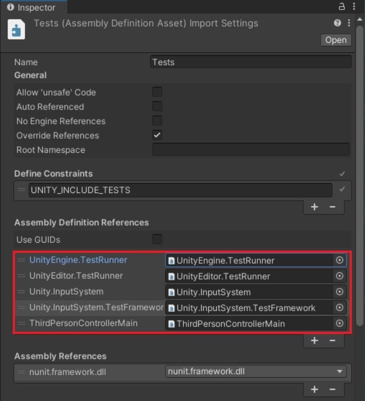This screenshot has height=401, width=365.
Task: Enable the Allow 'unsafe' Code checkbox
Action: pyautogui.click(x=157, y=91)
